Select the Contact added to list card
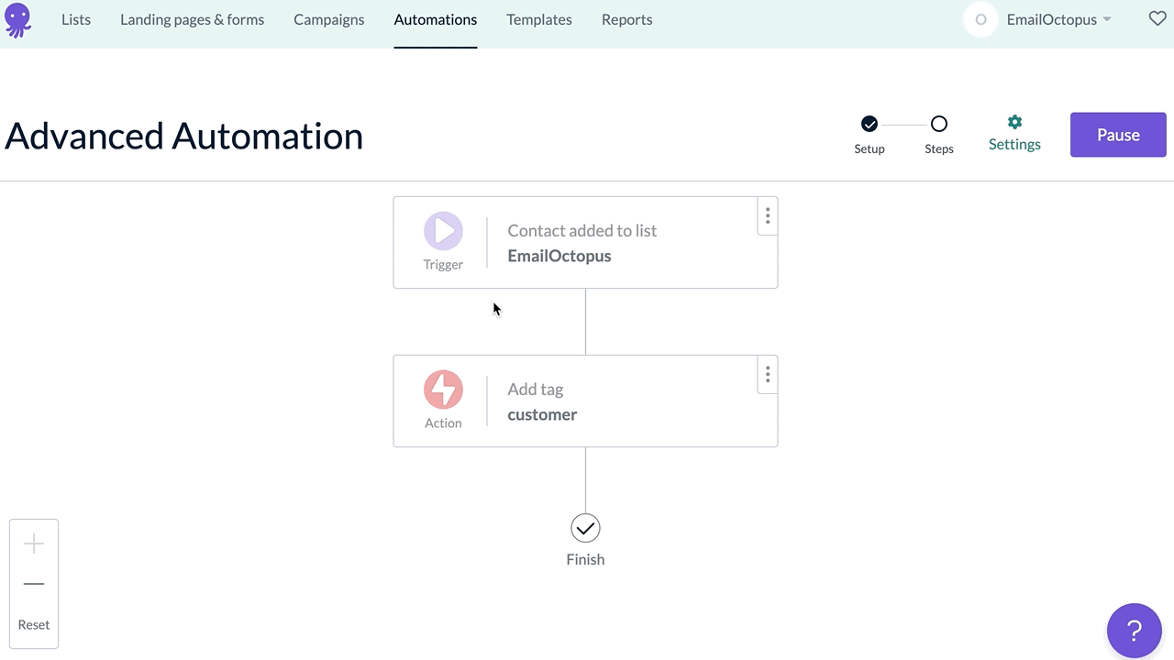Screen dimensions: 1174x660 point(585,243)
